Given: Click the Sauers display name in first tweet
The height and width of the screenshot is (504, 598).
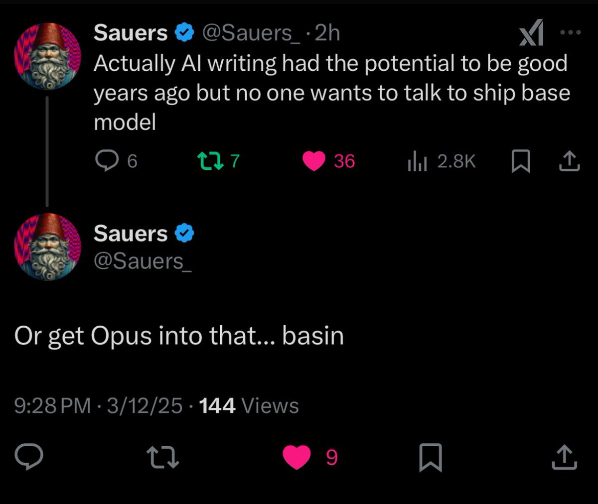Looking at the screenshot, I should click(x=131, y=33).
